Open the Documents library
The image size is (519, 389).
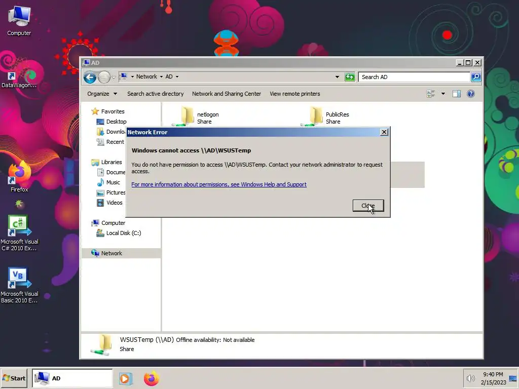coord(111,172)
